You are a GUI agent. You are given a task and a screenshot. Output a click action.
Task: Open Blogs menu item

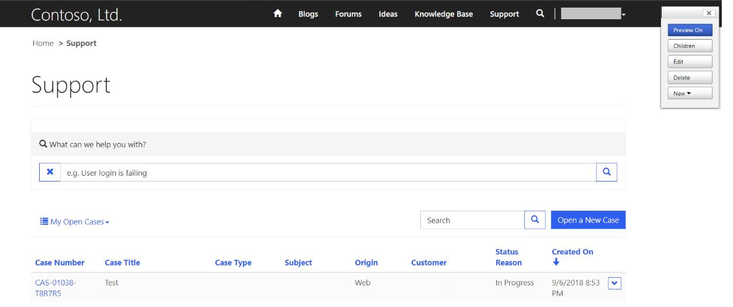click(308, 14)
